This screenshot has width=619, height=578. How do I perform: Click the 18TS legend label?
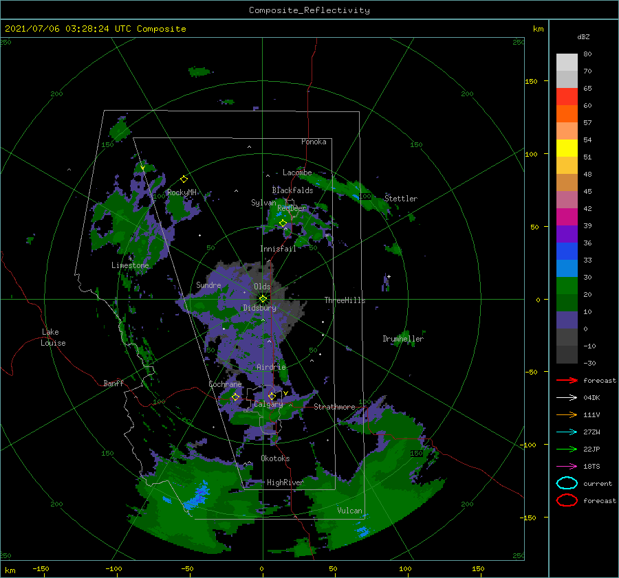click(x=591, y=467)
